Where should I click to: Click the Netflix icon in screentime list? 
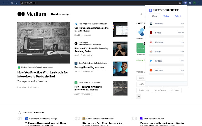coord(151,33)
